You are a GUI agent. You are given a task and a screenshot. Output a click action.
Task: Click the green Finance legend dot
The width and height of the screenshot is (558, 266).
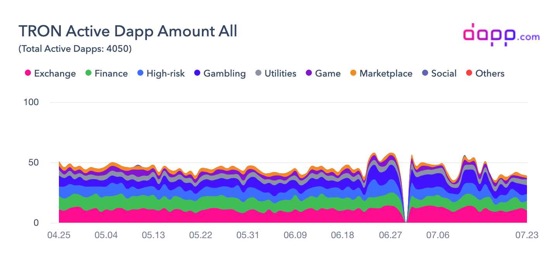point(88,73)
